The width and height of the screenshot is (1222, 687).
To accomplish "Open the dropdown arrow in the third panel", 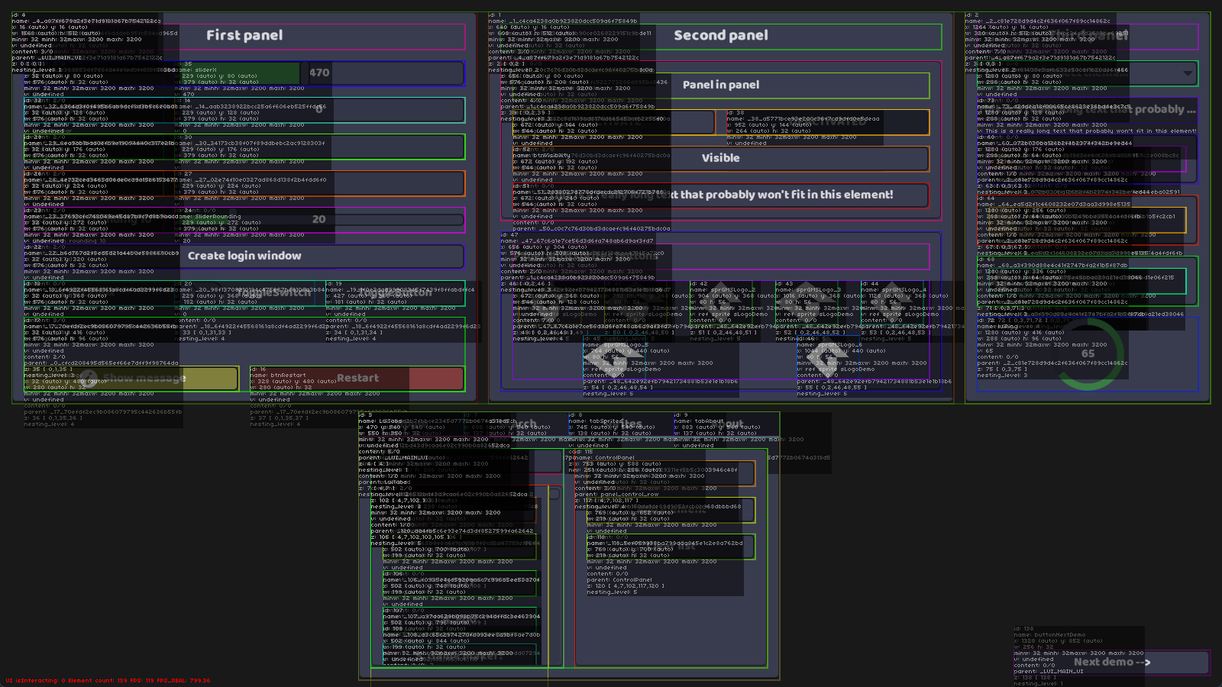I will 1188,73.
